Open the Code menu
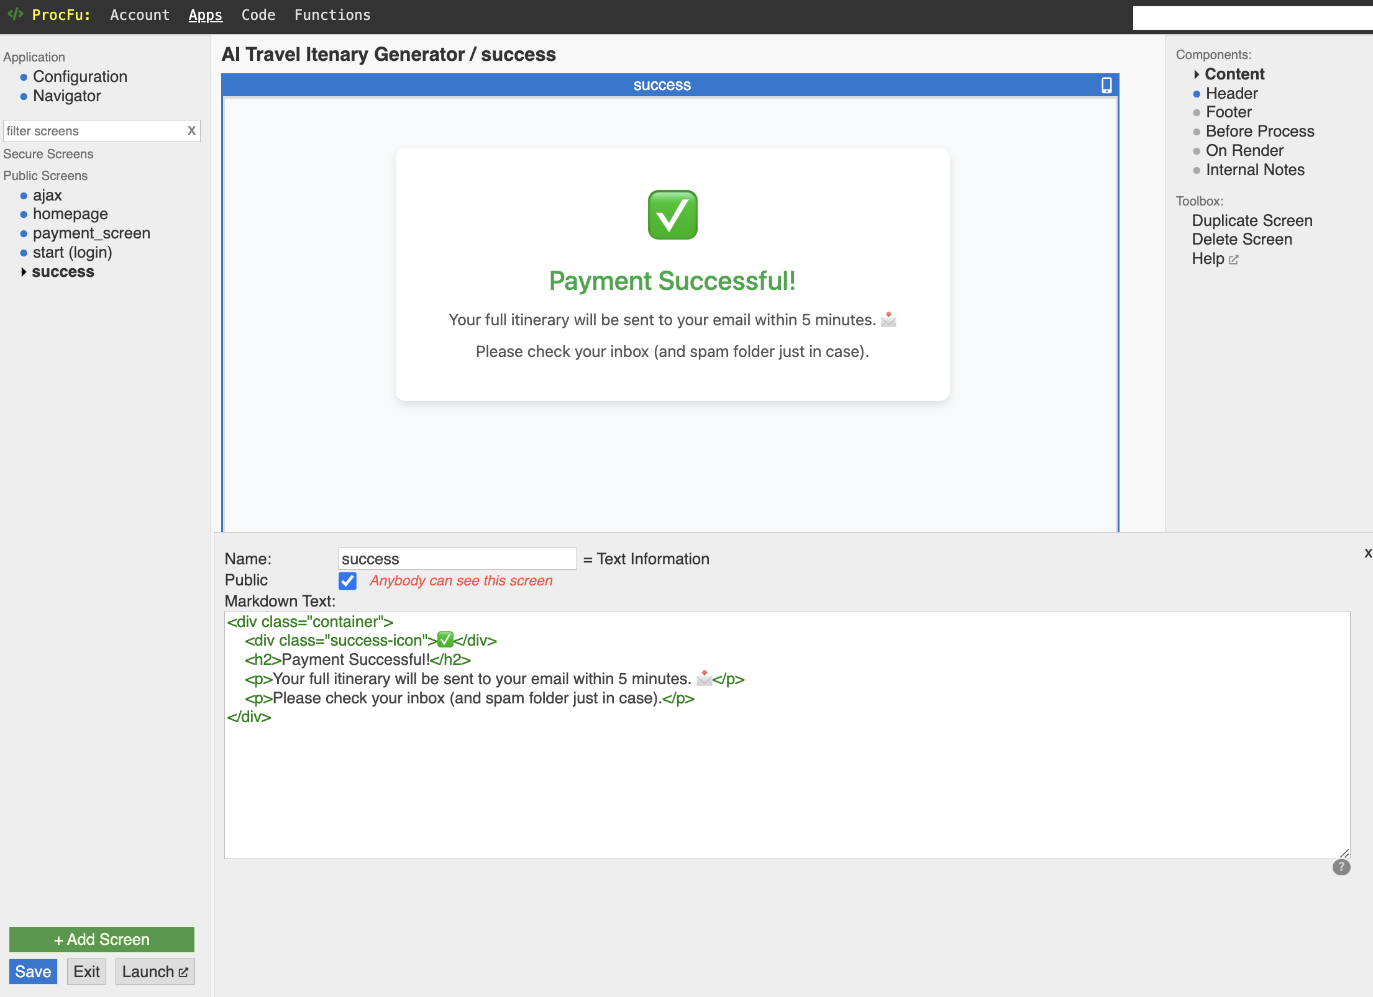The width and height of the screenshot is (1373, 997). (258, 15)
